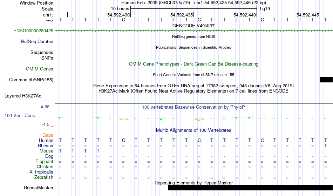The height and width of the screenshot is (196, 333).
Task: Click the GENCODE V49lift37 track title
Action: point(193,26)
